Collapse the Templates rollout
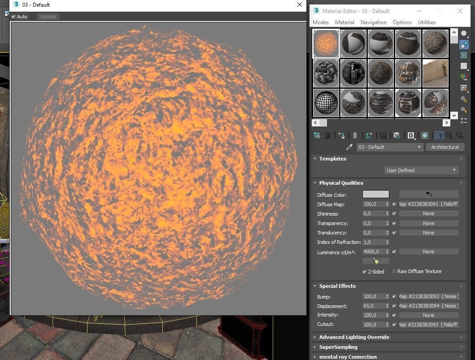This screenshot has height=360, width=475. (x=315, y=159)
